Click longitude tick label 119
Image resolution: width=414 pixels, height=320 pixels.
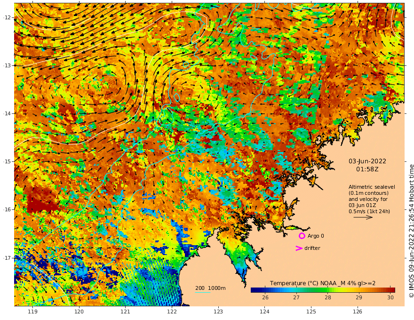click(x=32, y=312)
